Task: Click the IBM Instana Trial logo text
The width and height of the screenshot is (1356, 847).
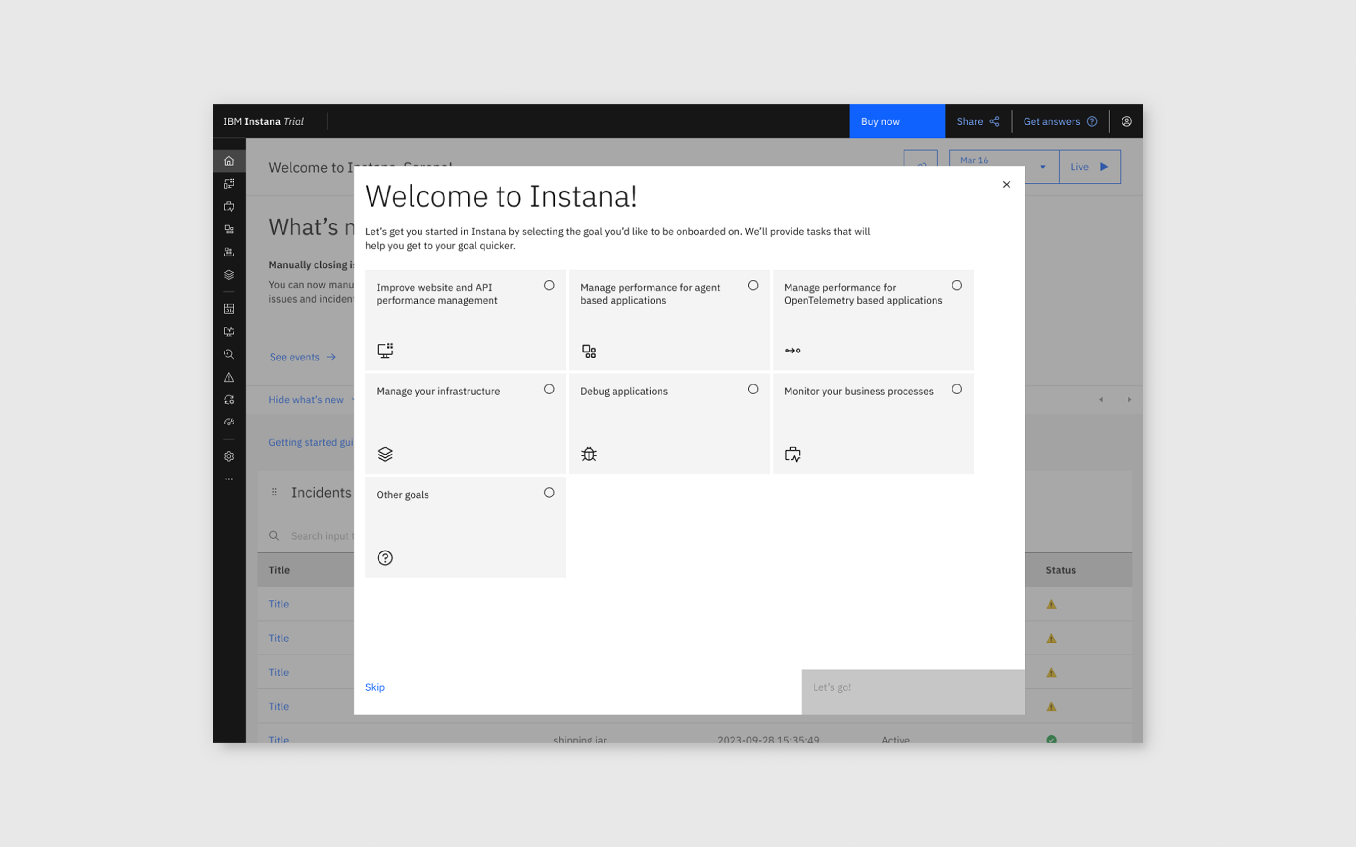Action: [x=263, y=121]
